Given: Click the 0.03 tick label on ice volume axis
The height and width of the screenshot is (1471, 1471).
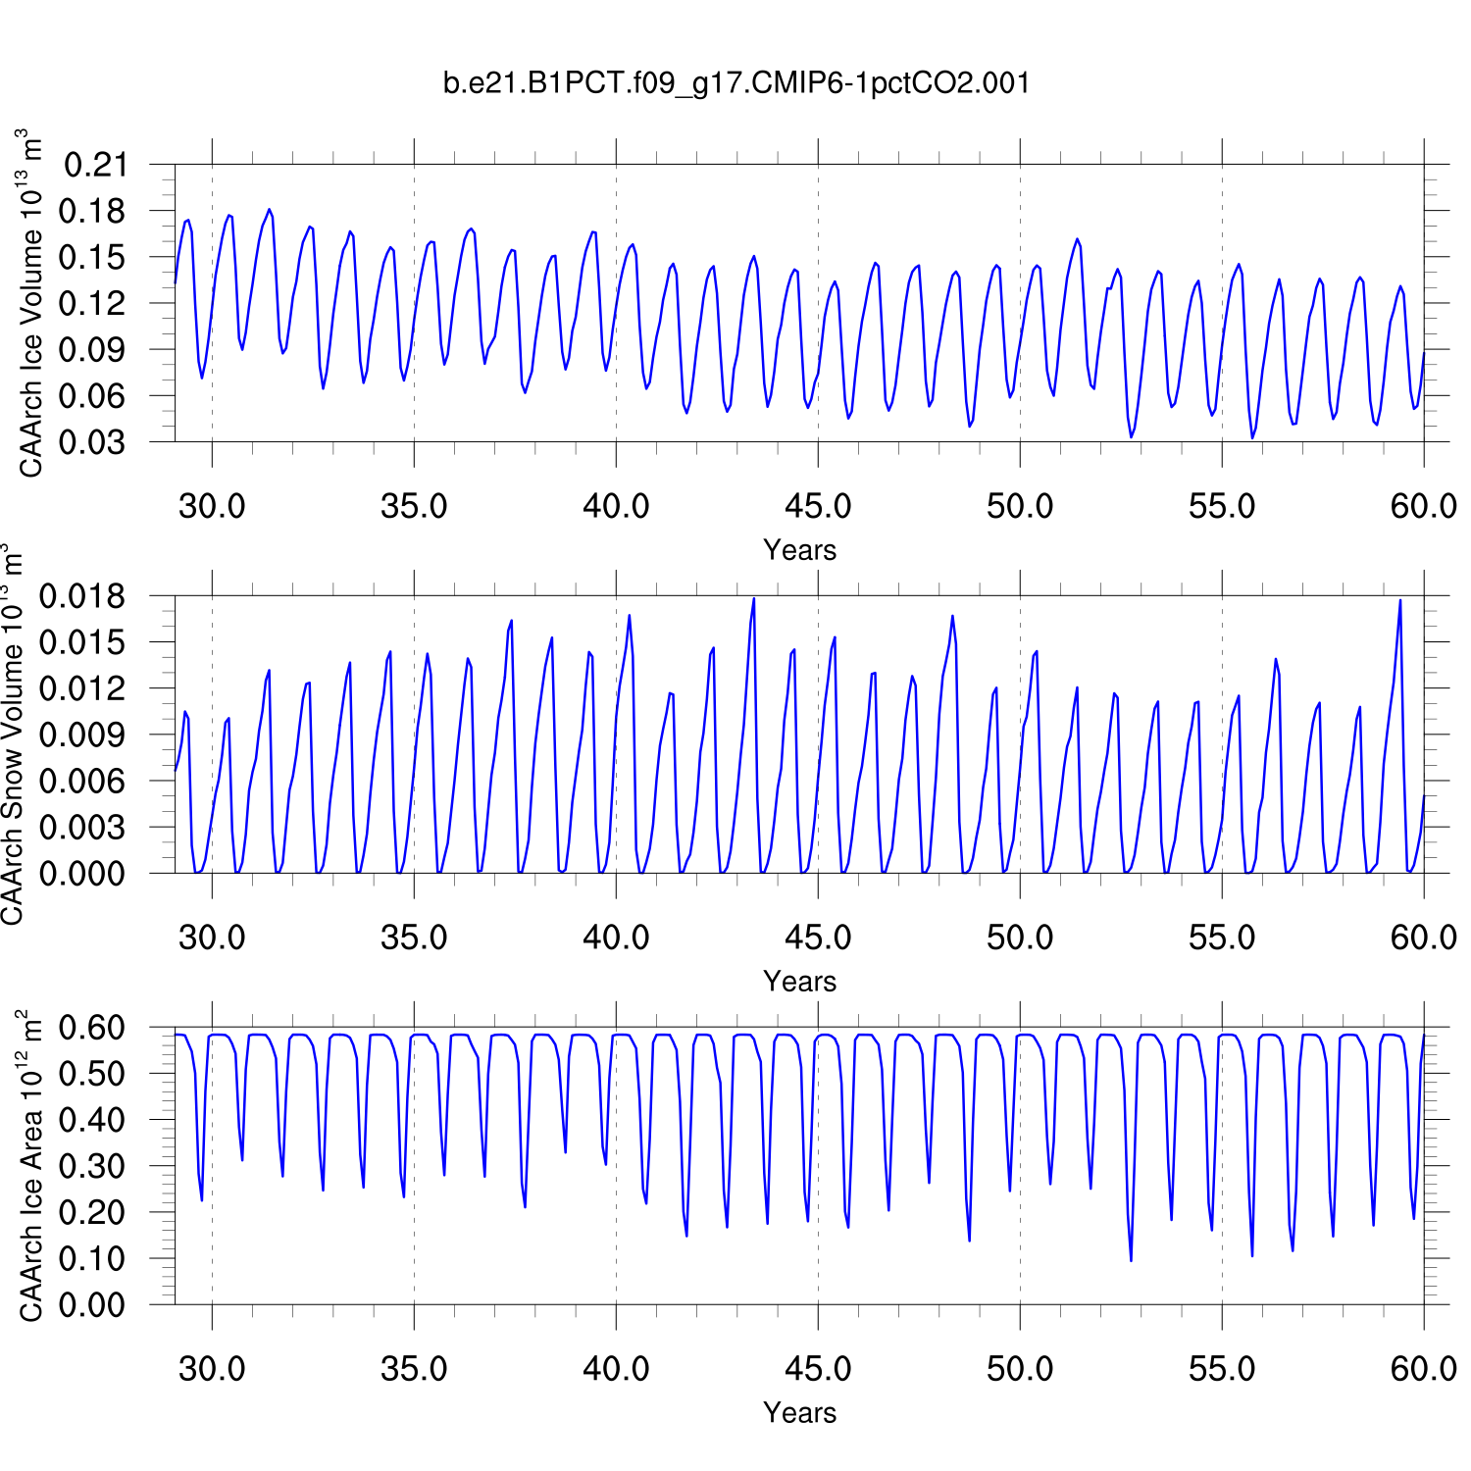Looking at the screenshot, I should (95, 442).
